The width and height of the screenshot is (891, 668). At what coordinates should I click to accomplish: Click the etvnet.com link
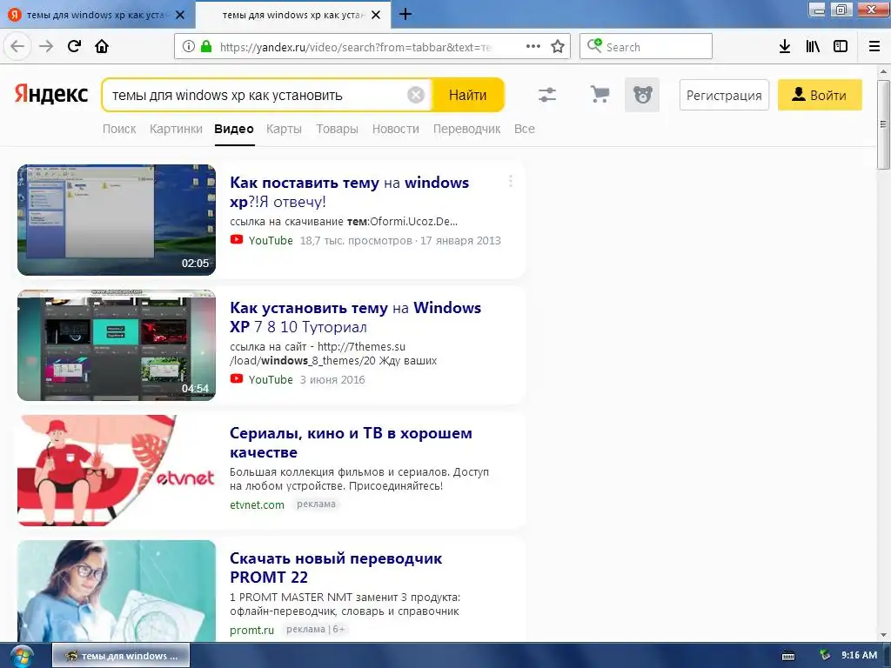(x=257, y=504)
